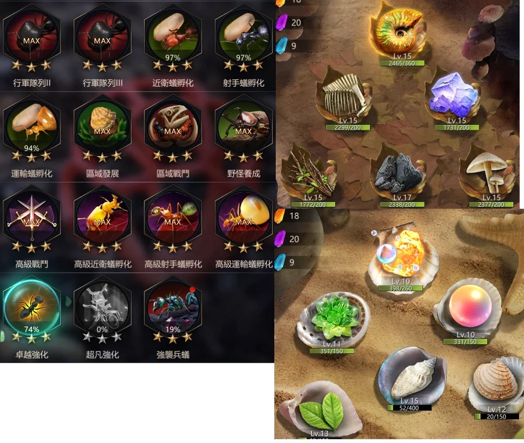Open the 區域戰鬥 skill icon
The image size is (524, 443).
[173, 126]
